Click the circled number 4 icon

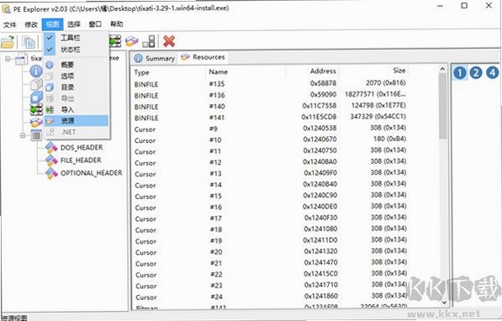point(493,72)
